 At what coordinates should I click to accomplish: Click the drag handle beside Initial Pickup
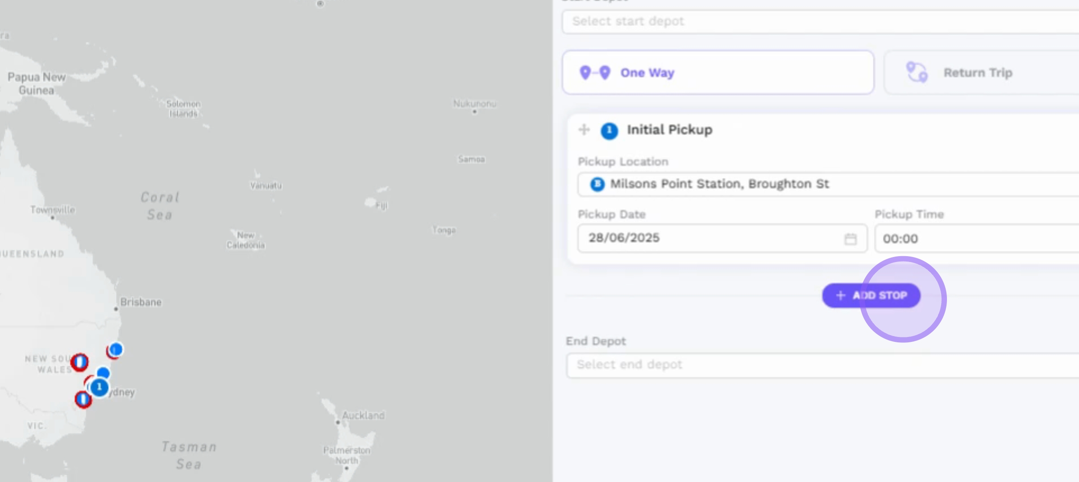click(x=584, y=130)
